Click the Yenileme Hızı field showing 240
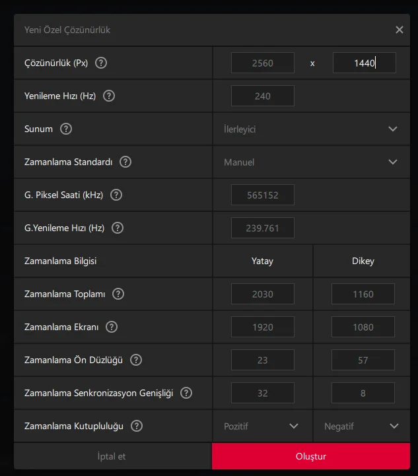Viewport: 418px width, 476px height. [x=262, y=96]
